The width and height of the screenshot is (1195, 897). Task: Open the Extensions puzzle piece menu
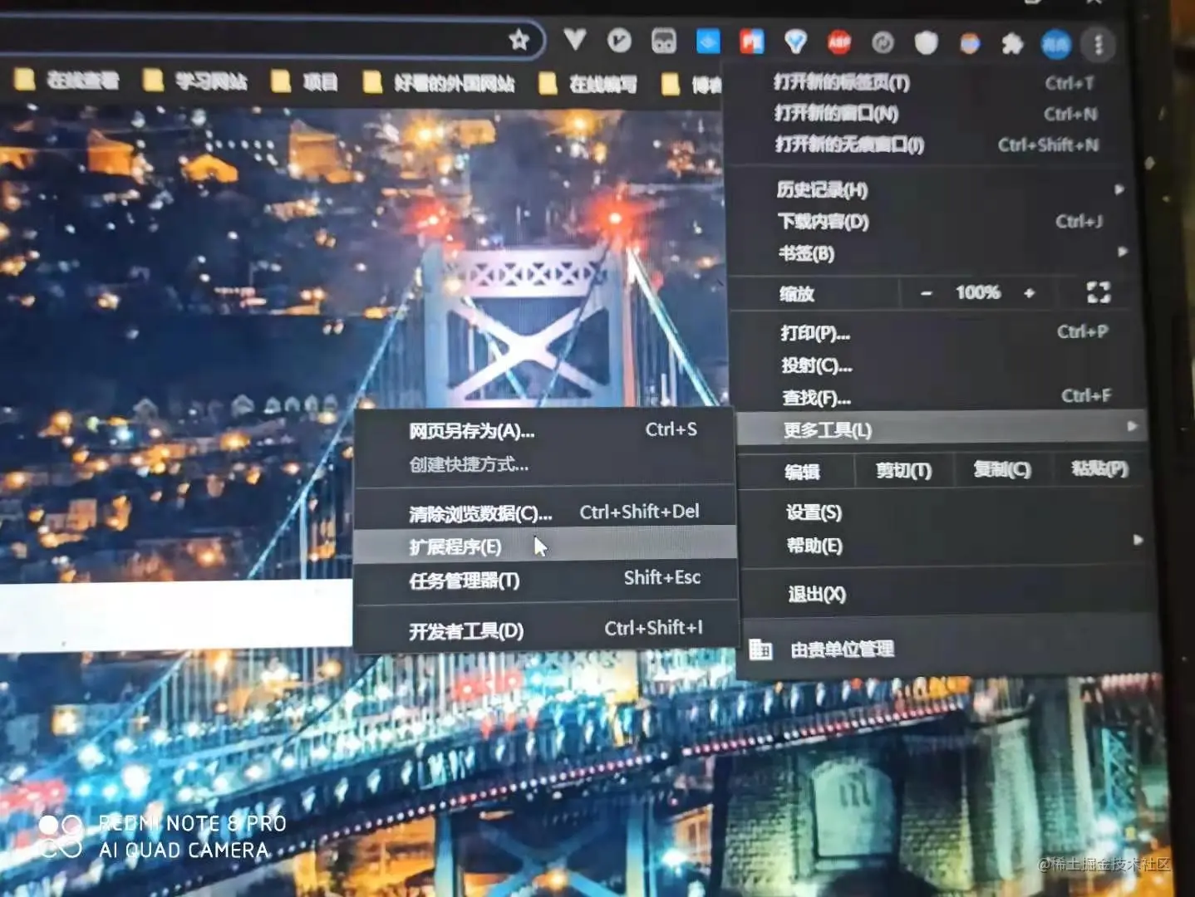pyautogui.click(x=1012, y=43)
